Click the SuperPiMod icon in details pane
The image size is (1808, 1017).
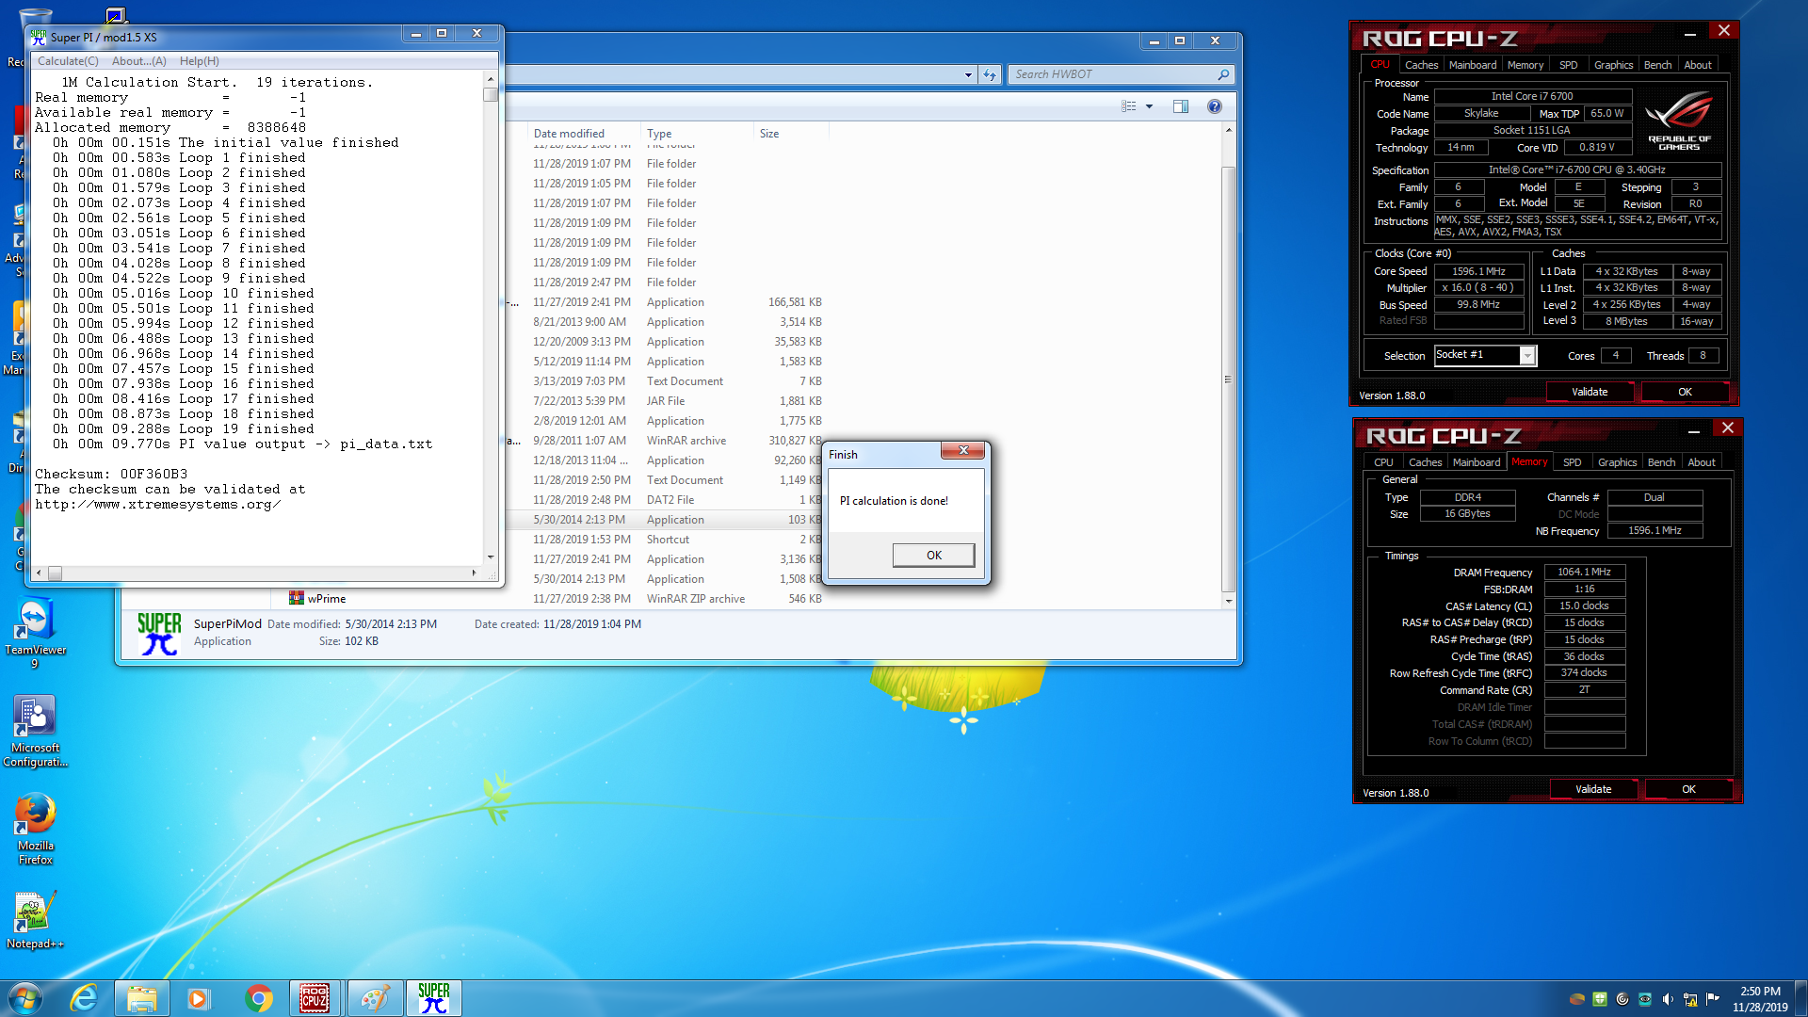coord(159,634)
